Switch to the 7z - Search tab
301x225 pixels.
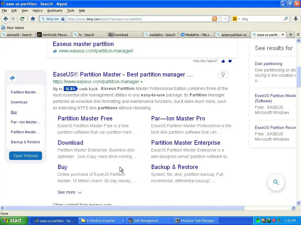pyautogui.click(x=89, y=35)
